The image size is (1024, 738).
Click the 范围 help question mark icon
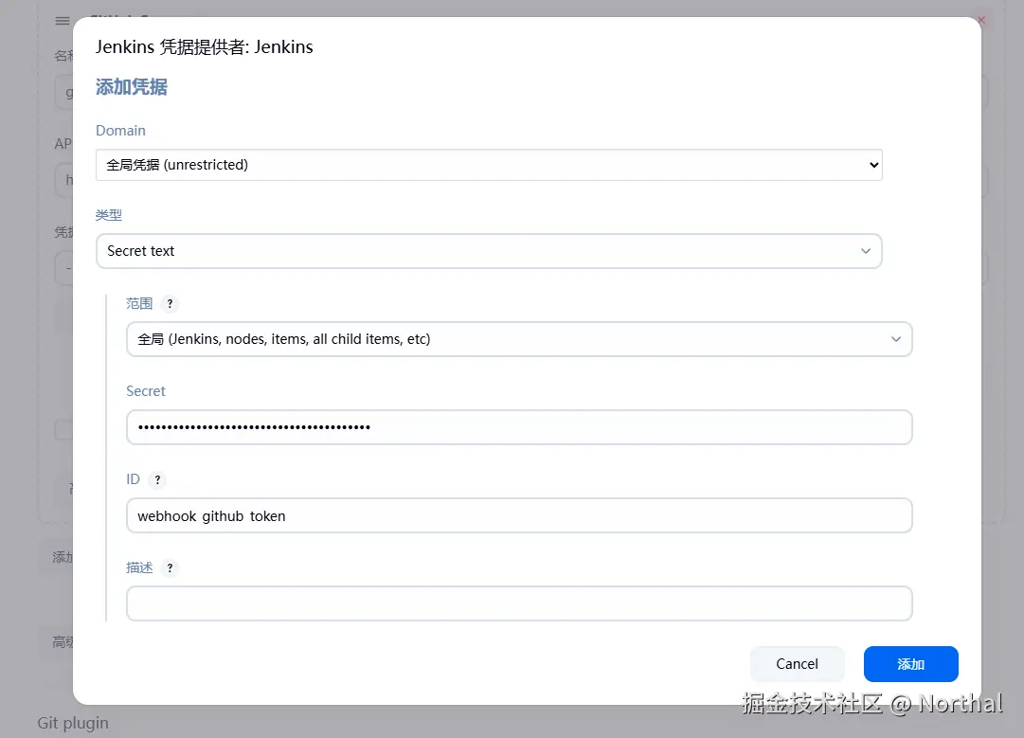(x=170, y=303)
